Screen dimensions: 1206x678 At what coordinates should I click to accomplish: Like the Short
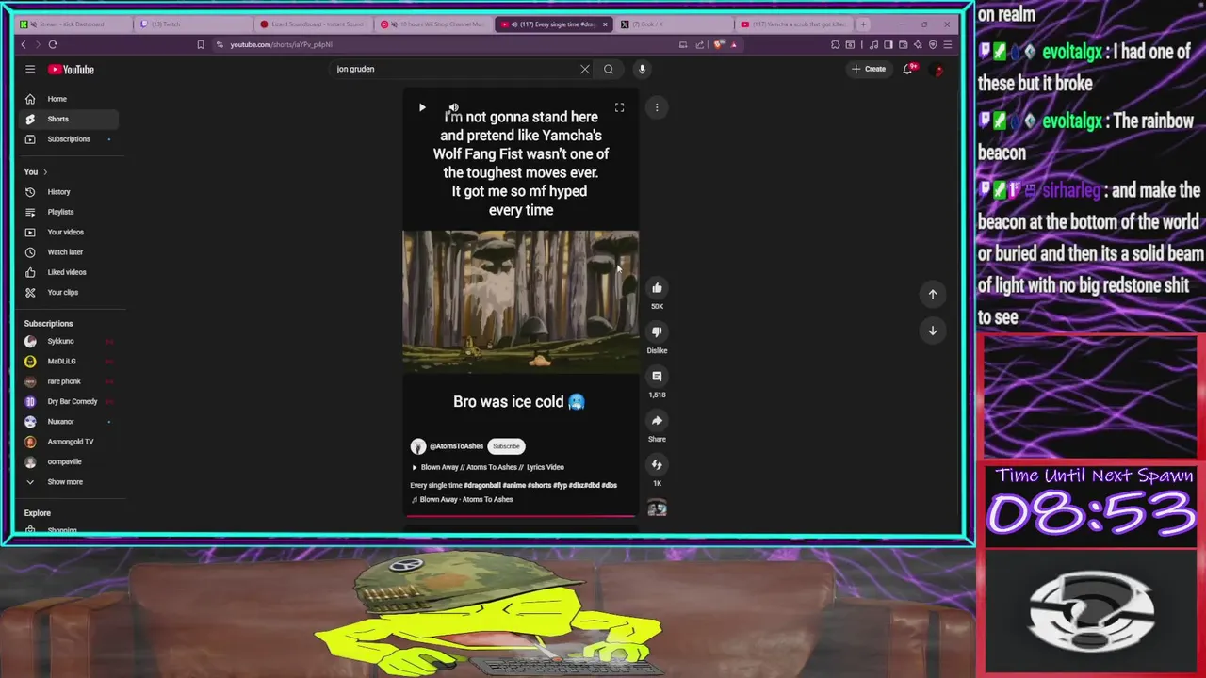(x=657, y=288)
